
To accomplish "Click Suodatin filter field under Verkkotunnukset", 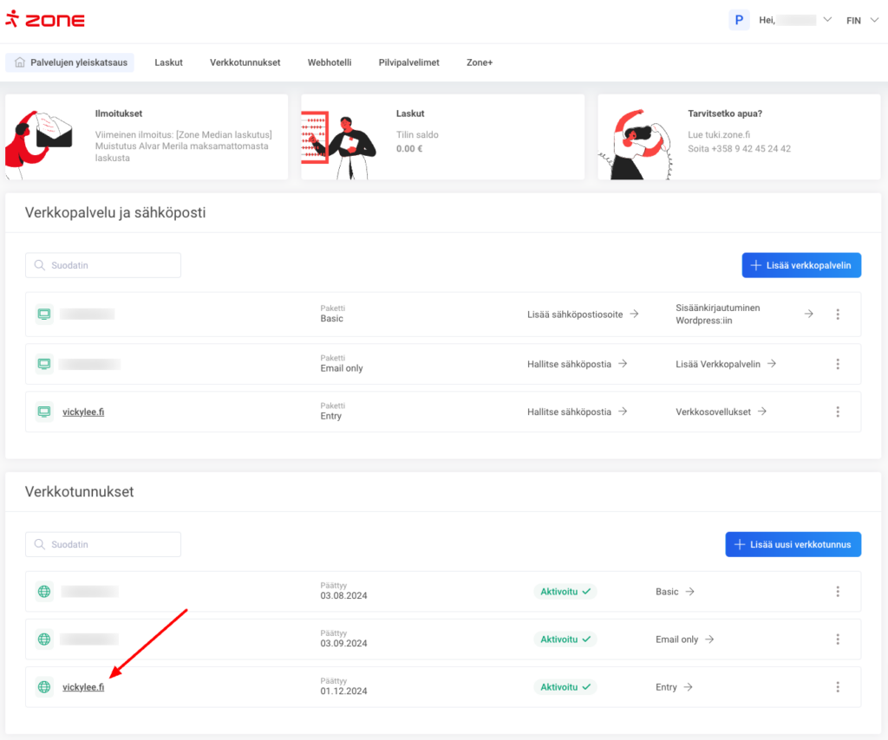I will [103, 544].
